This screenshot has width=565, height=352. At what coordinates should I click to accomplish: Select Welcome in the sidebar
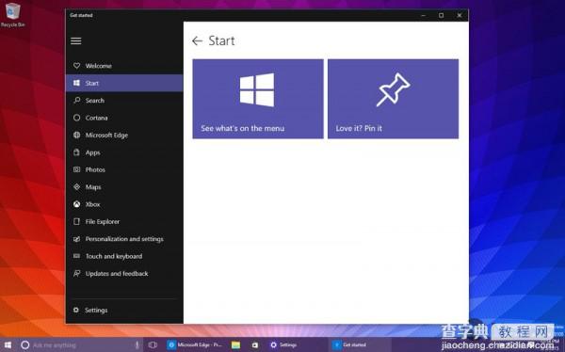click(x=124, y=66)
